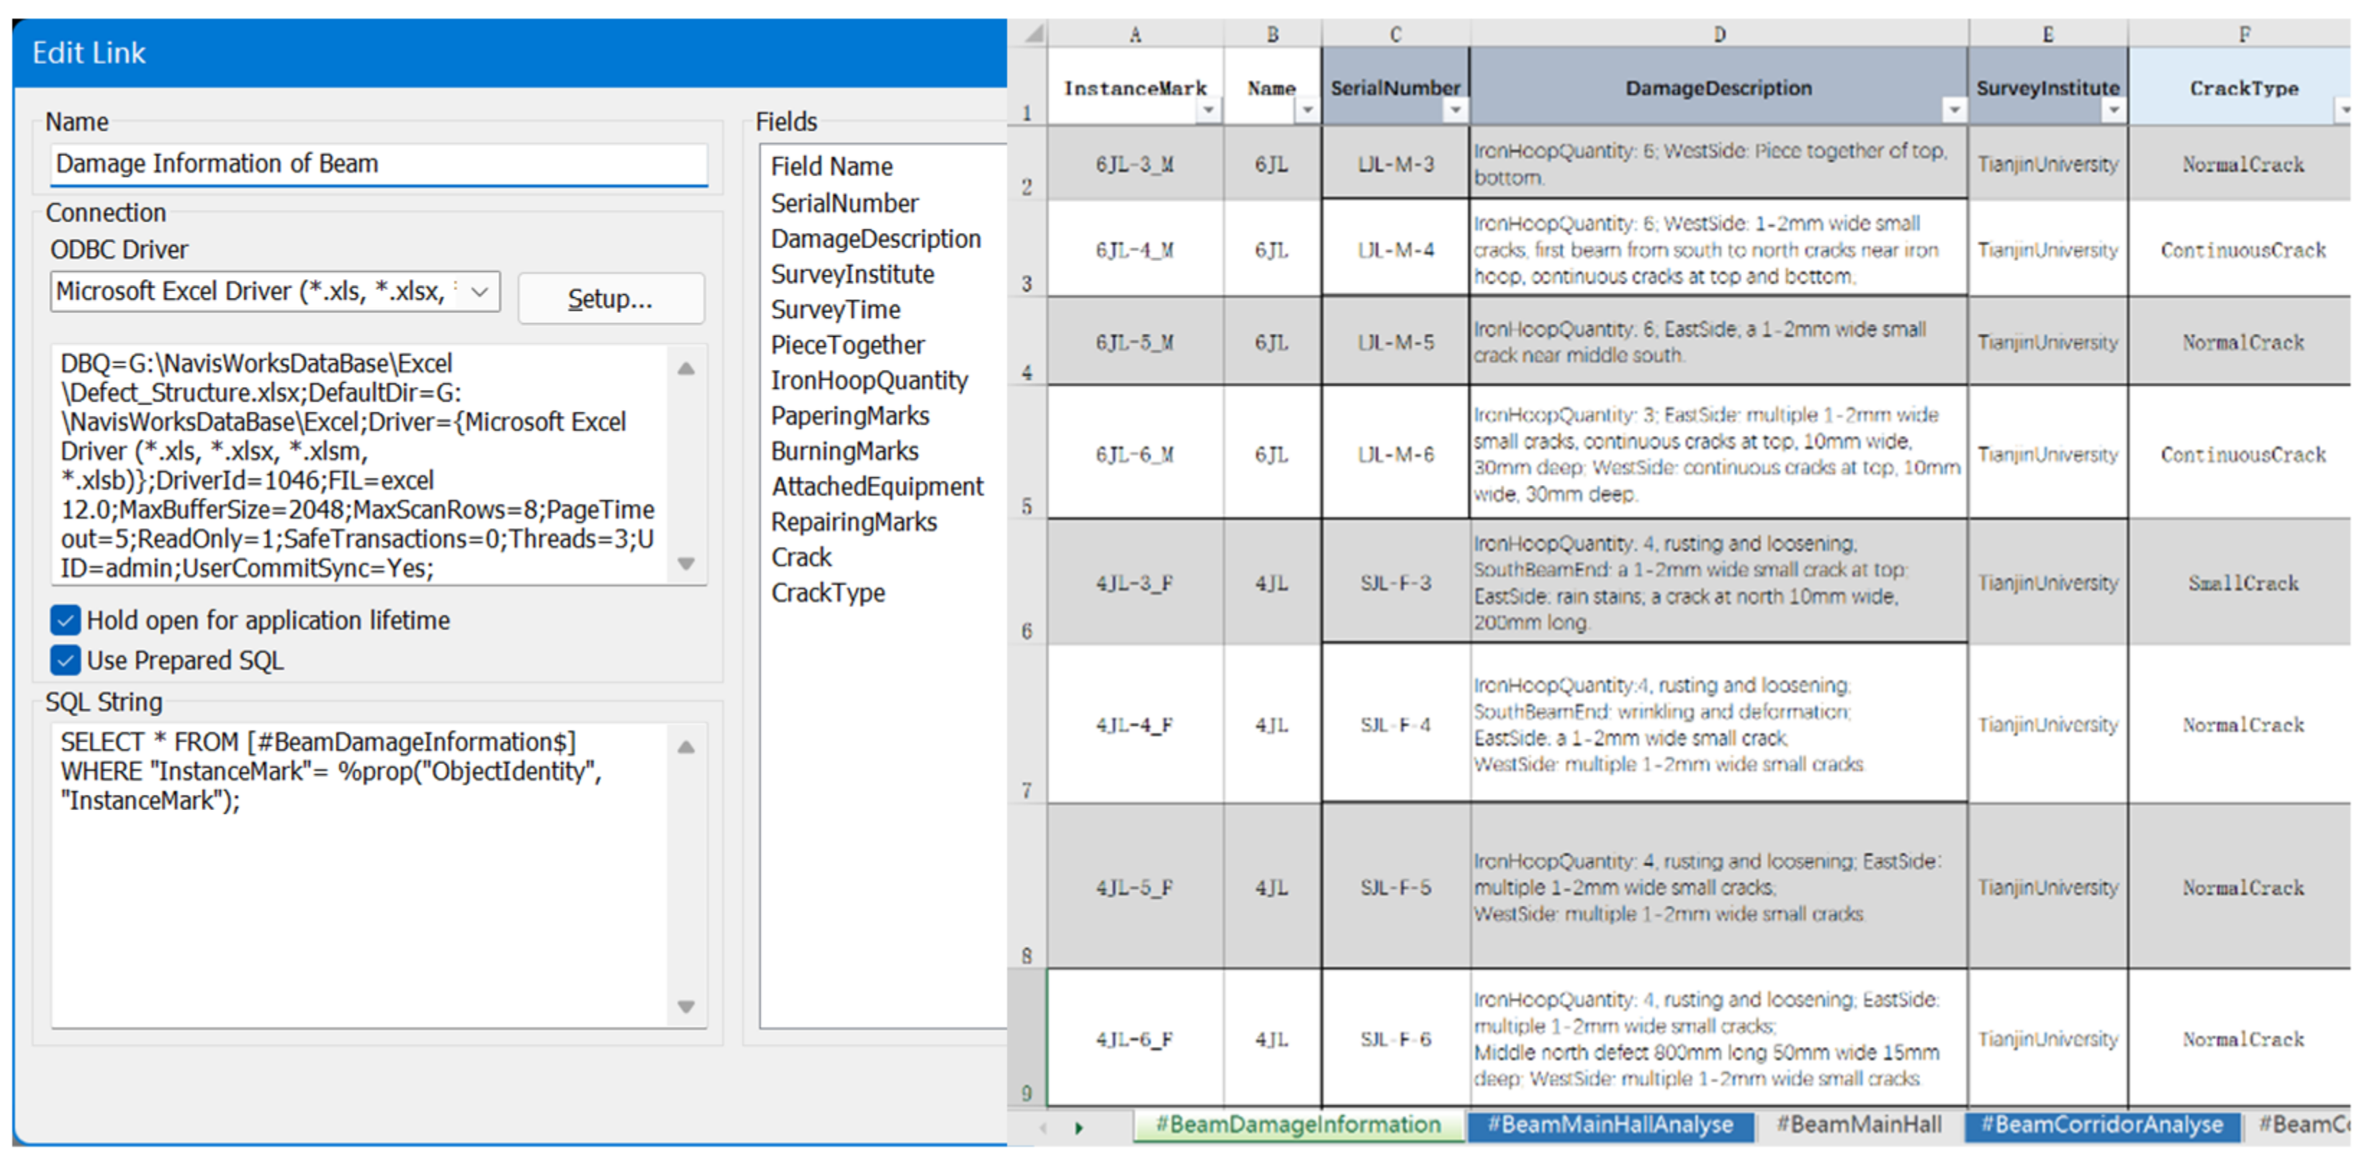The image size is (2367, 1172).
Task: Expand the ODBC Driver dropdown
Action: [x=479, y=292]
